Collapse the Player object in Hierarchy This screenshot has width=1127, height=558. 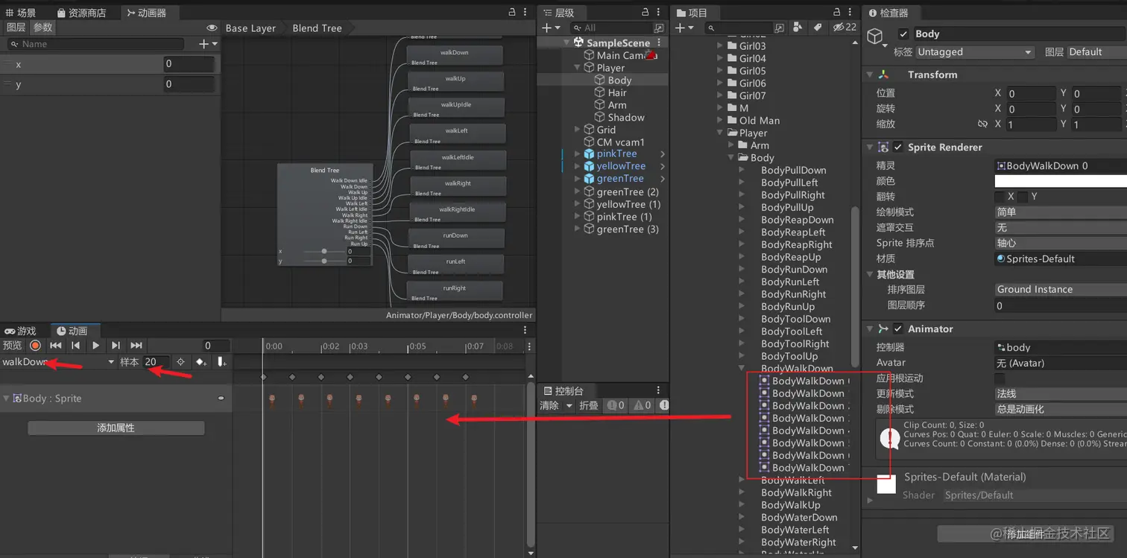[x=577, y=68]
